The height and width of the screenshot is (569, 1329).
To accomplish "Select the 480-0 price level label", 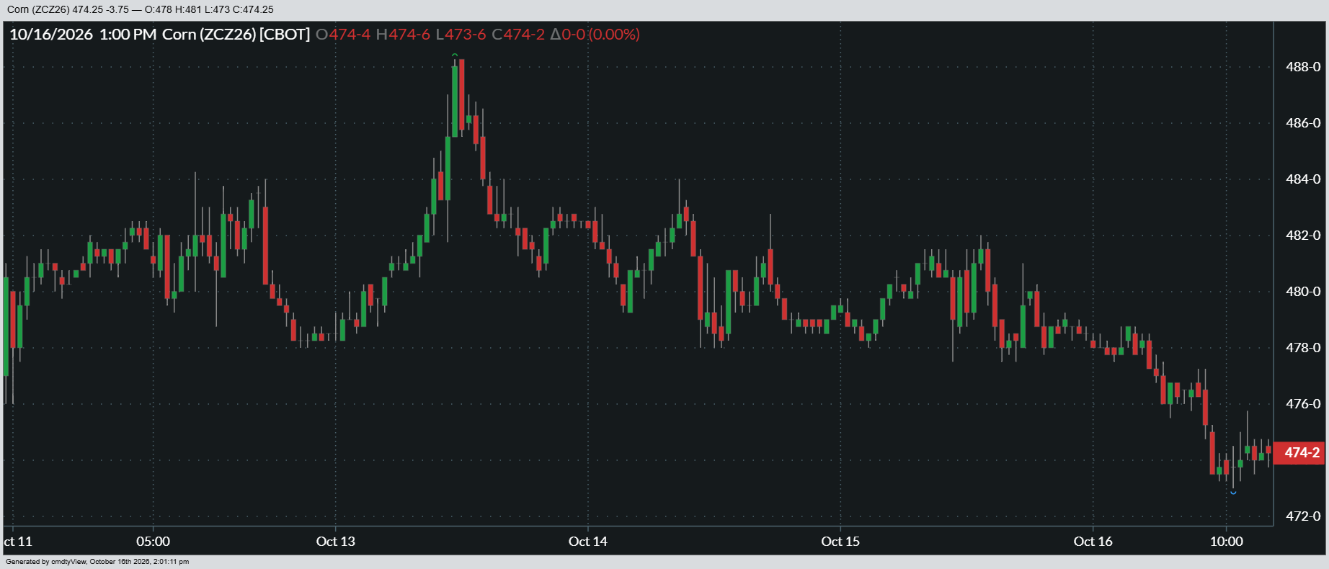I will tap(1303, 292).
